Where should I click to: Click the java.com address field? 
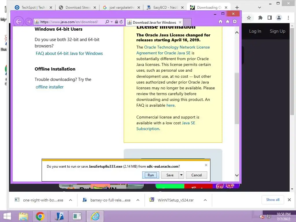(x=69, y=22)
